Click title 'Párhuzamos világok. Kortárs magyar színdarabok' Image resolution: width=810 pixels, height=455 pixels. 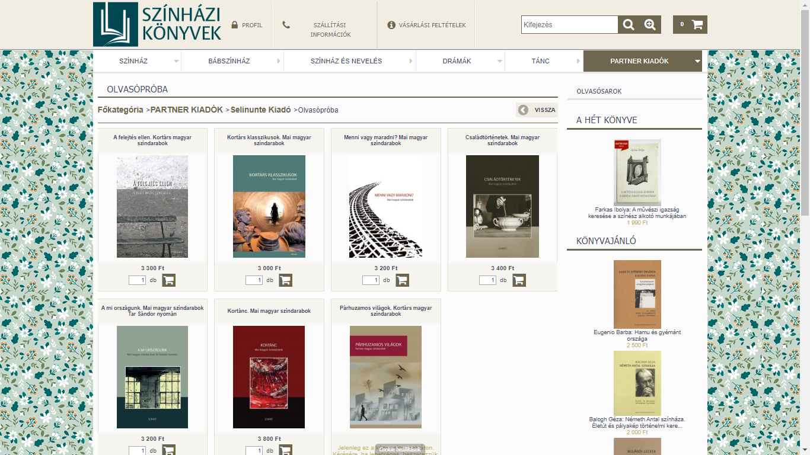pyautogui.click(x=386, y=311)
